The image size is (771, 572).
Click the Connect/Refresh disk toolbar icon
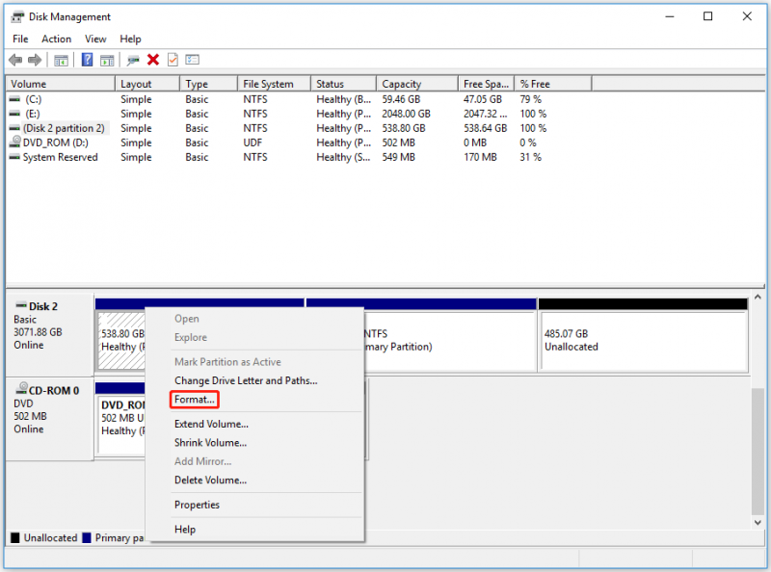coord(133,61)
